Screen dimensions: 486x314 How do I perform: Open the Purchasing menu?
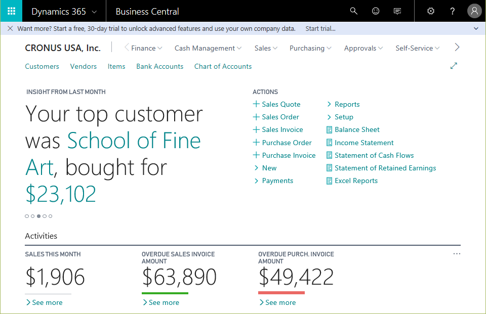[310, 48]
